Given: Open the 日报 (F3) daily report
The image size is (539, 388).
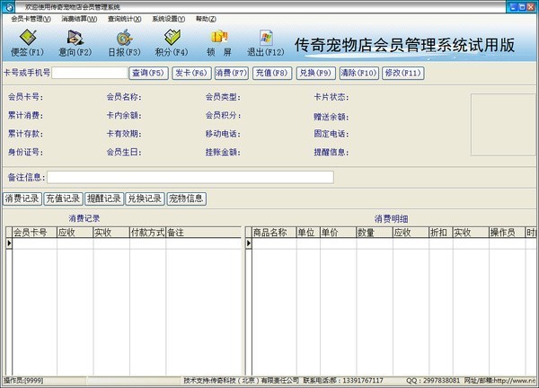Looking at the screenshot, I should click(125, 41).
